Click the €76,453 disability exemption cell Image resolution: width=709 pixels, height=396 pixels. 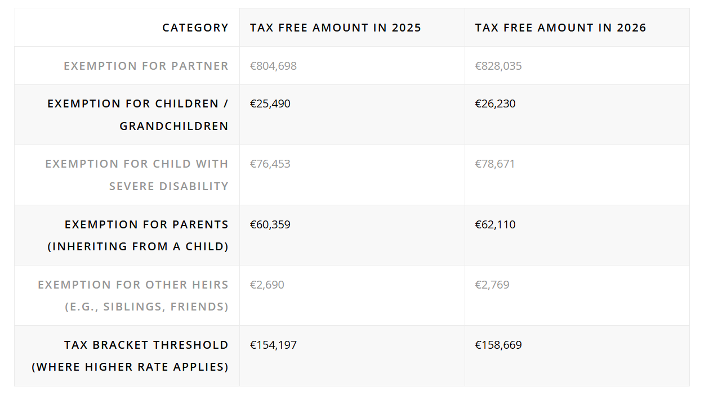[270, 164]
